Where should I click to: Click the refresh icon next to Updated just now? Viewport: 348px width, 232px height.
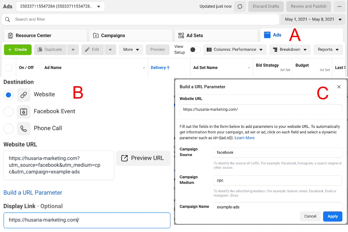click(240, 6)
